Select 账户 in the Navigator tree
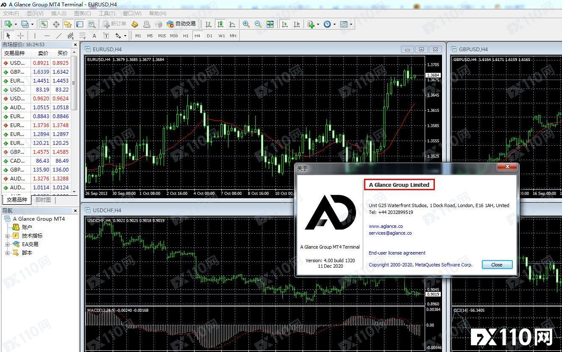The width and height of the screenshot is (562, 352). click(27, 227)
